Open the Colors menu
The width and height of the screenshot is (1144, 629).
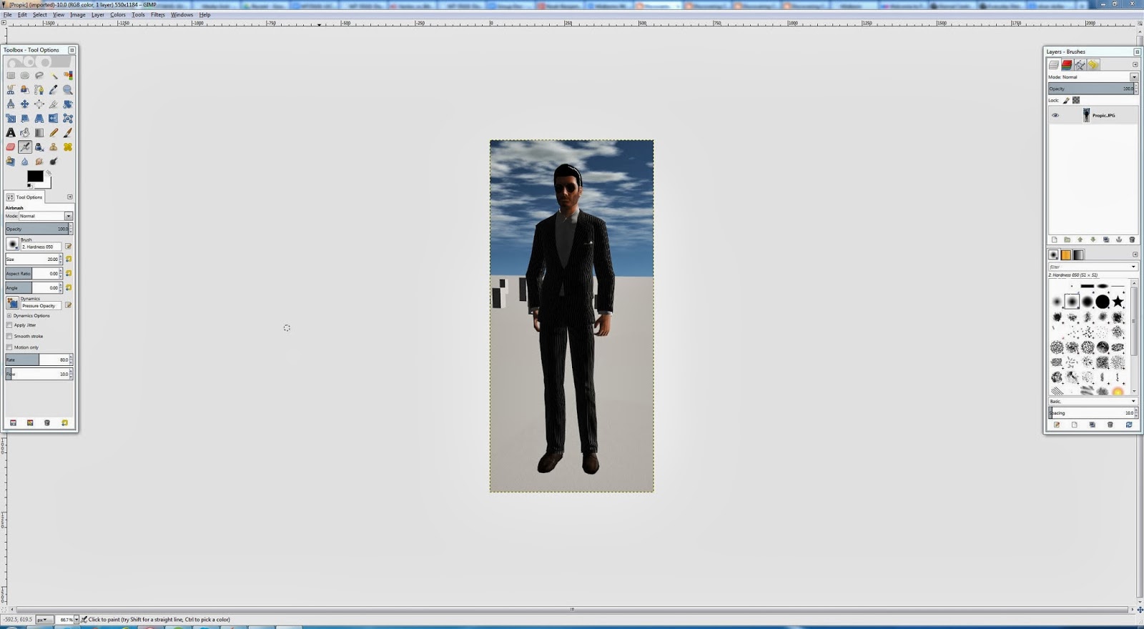coord(118,14)
